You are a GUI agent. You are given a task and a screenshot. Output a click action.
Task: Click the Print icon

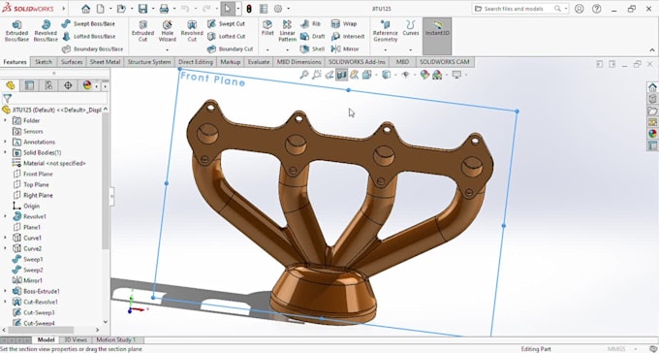(165, 9)
